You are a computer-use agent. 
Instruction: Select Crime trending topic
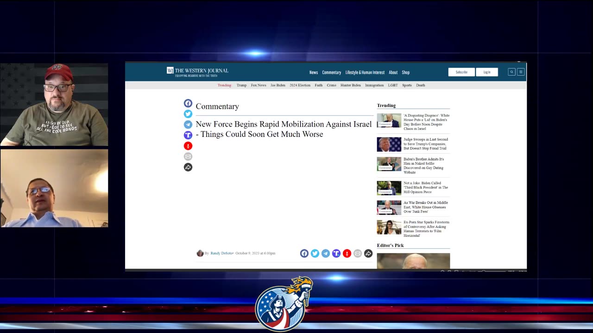331,85
